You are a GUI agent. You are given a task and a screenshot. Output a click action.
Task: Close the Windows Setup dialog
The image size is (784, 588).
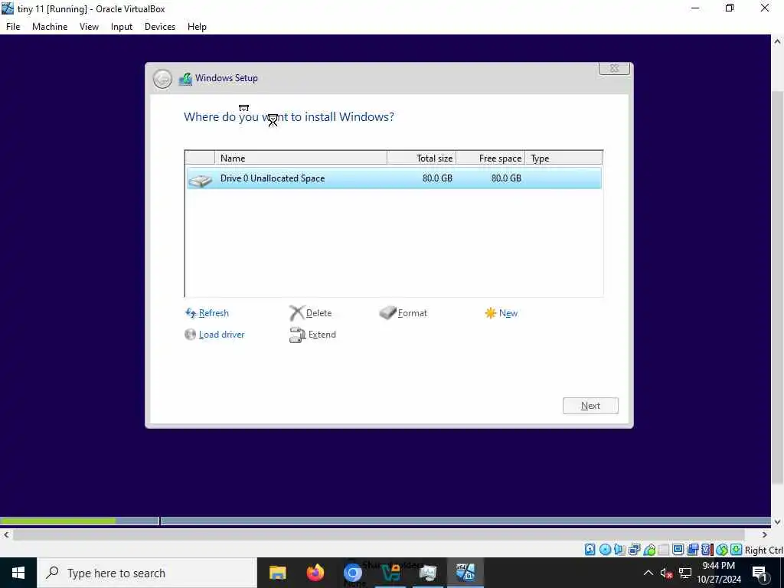tap(614, 68)
